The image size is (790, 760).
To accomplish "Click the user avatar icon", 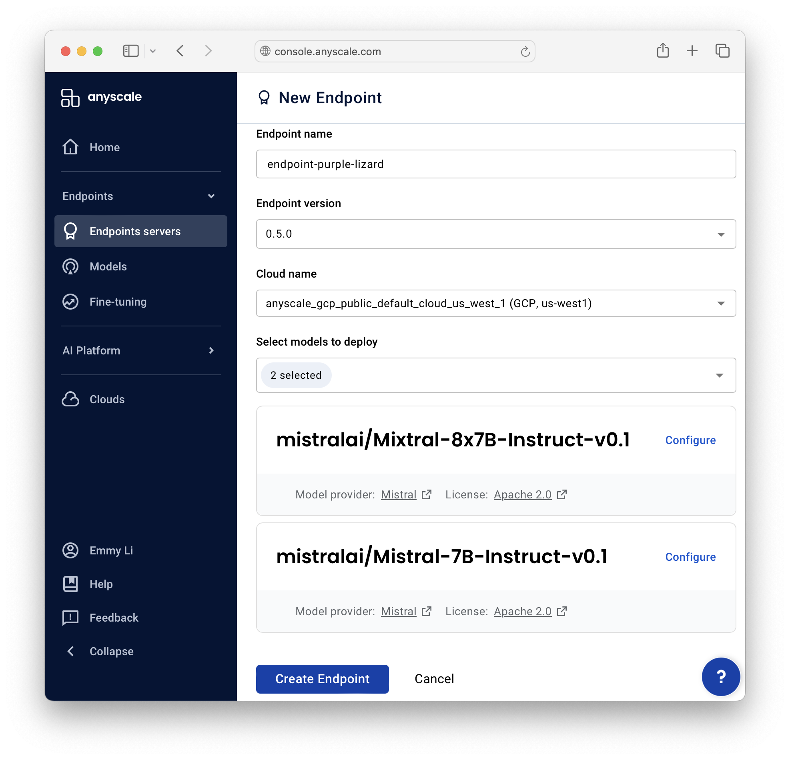I will coord(70,550).
